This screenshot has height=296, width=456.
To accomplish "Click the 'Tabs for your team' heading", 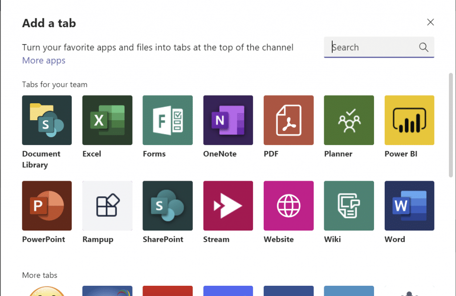I will coord(55,85).
